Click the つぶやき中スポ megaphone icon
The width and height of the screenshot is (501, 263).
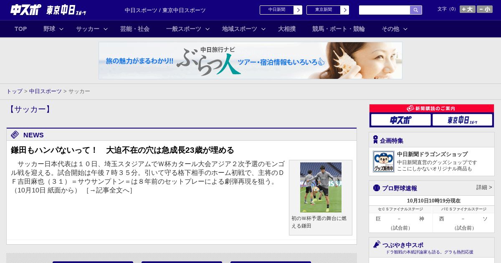point(377,244)
